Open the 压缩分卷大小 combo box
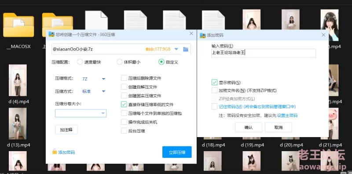352x174 pixels. coord(81,113)
